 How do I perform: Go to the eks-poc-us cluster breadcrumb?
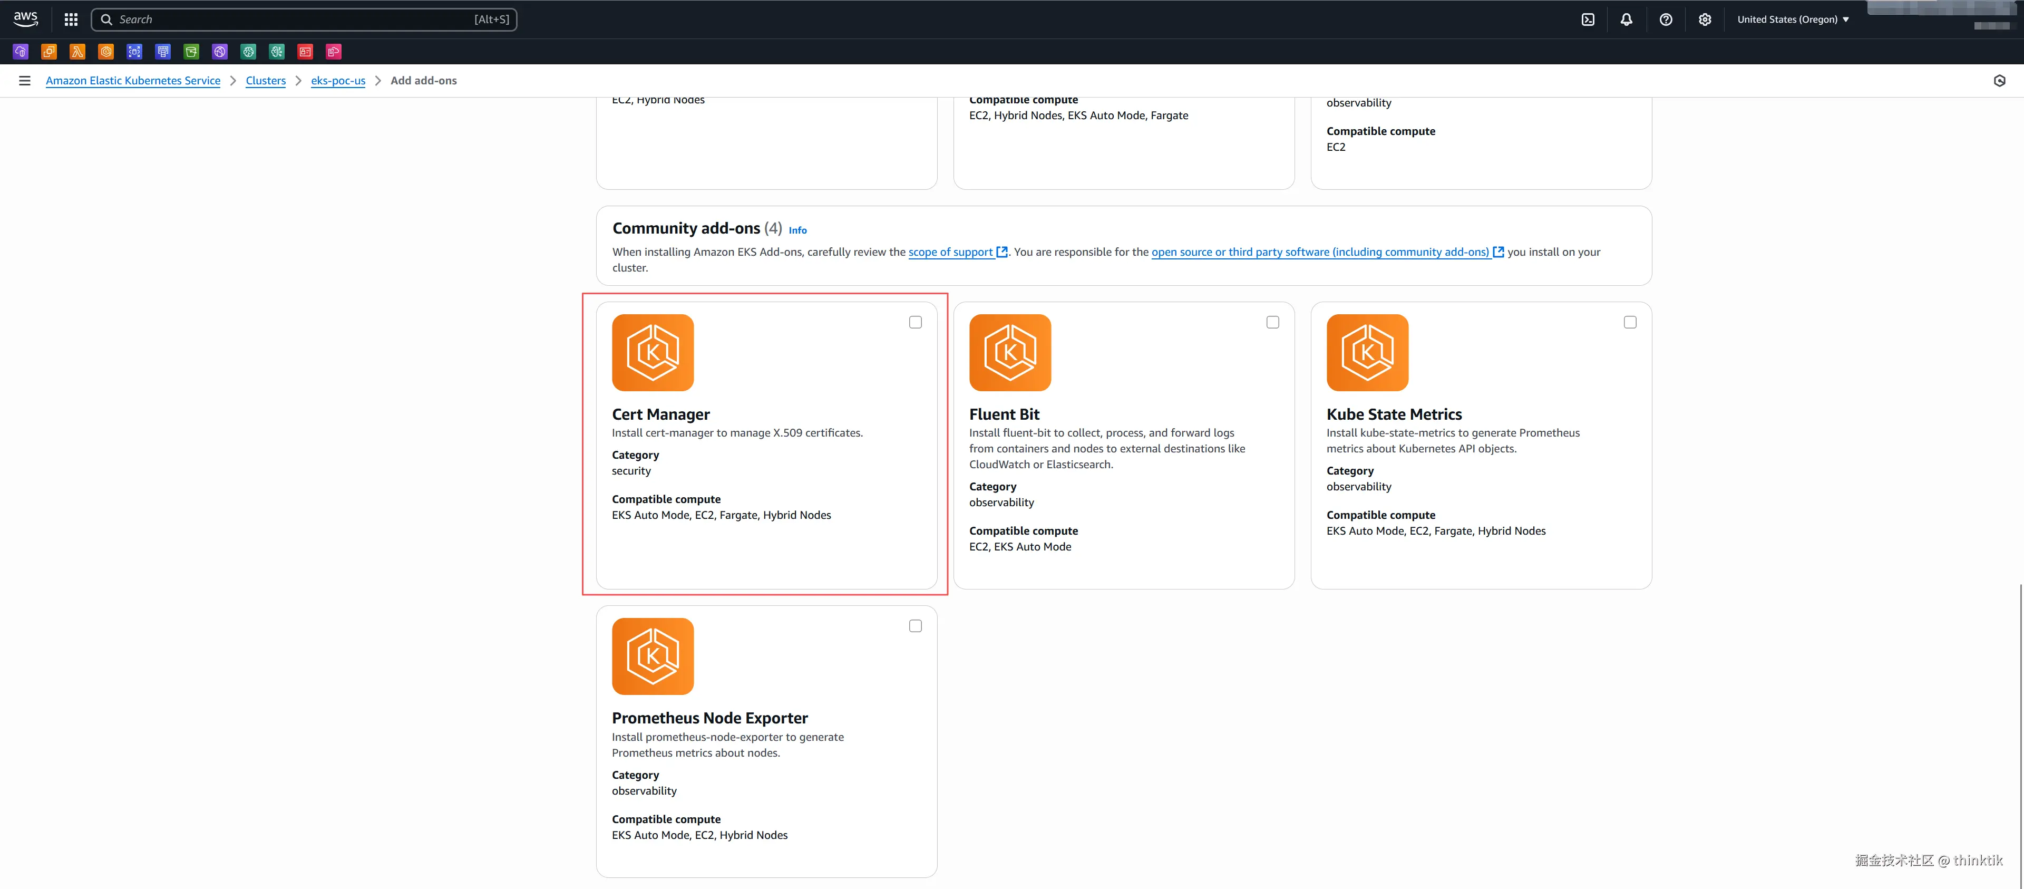[338, 81]
